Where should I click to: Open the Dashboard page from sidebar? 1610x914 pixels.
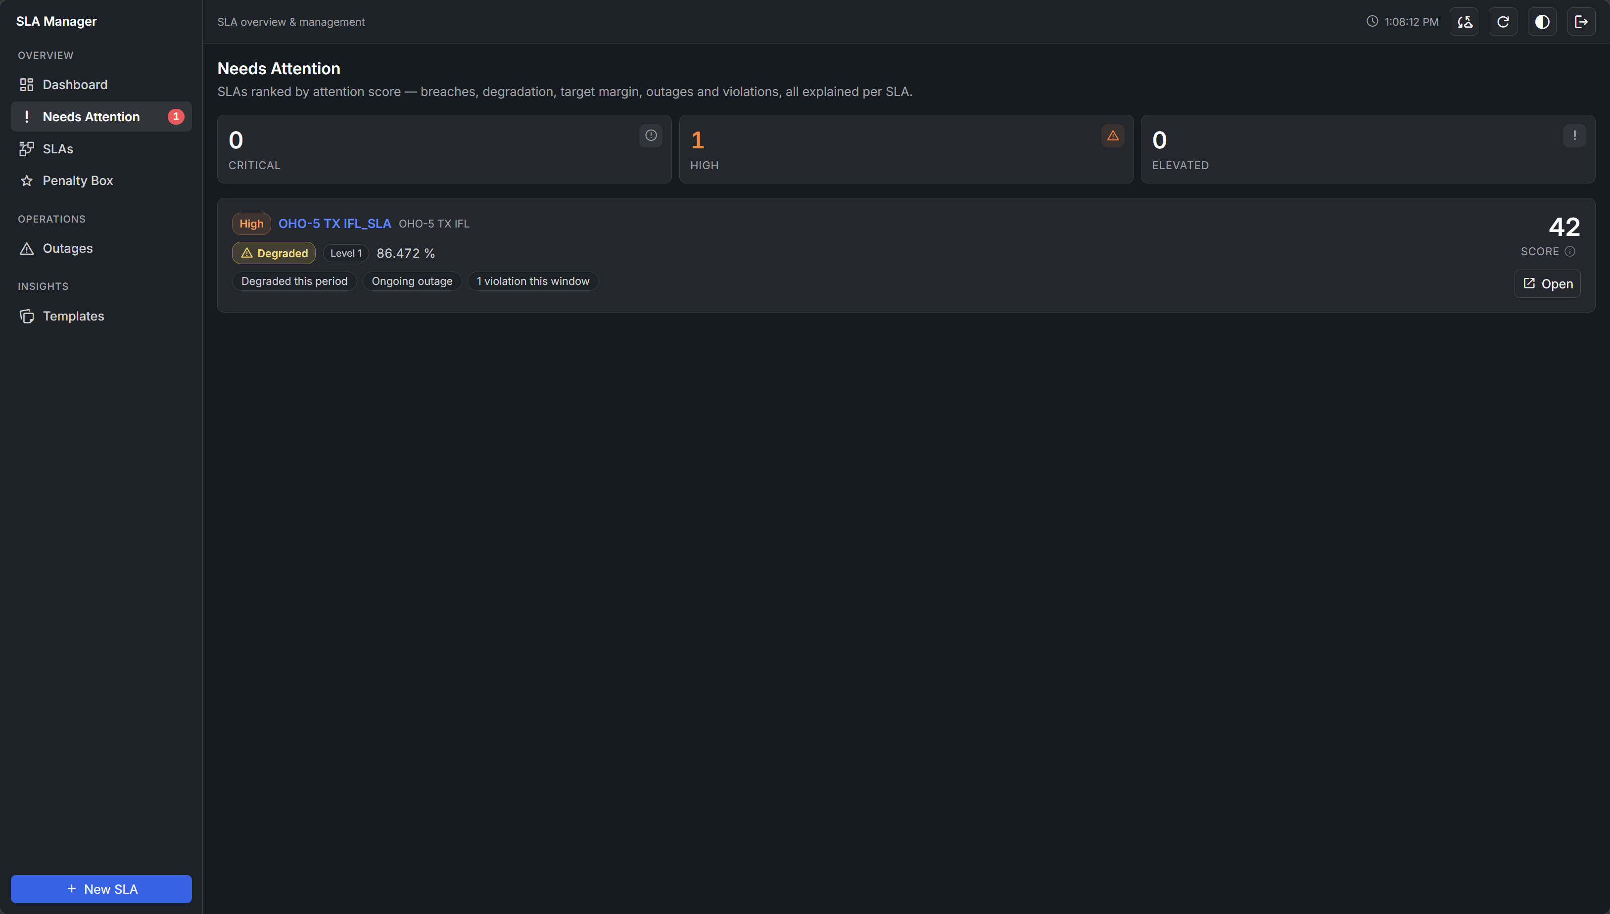click(101, 85)
